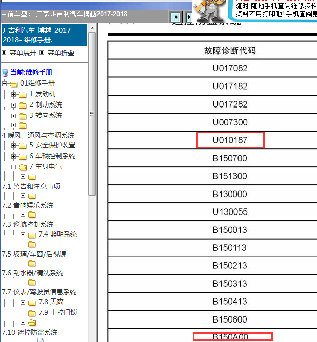Screen dimensions: 317x342
Task: Expand the 7.9 中控门锁 node
Action: 23,313
